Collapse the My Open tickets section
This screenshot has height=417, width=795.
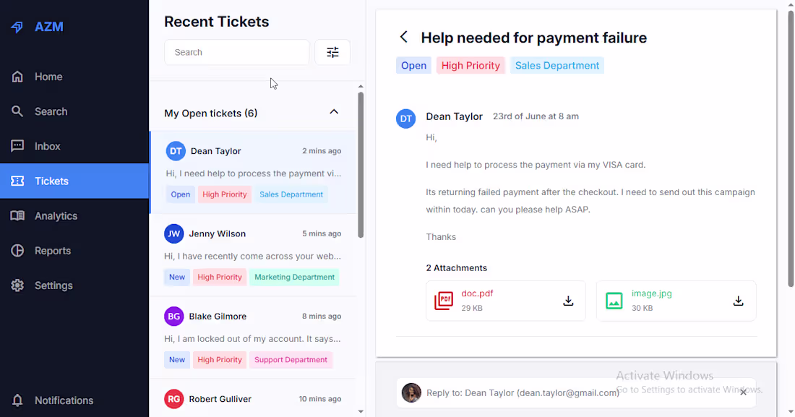coord(334,111)
